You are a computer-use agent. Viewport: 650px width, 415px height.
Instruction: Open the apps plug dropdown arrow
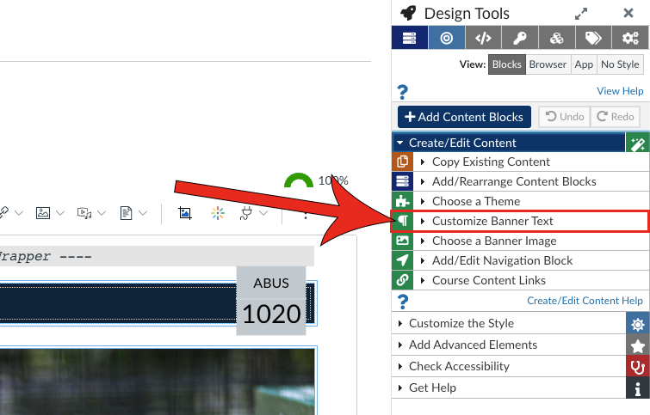point(263,213)
